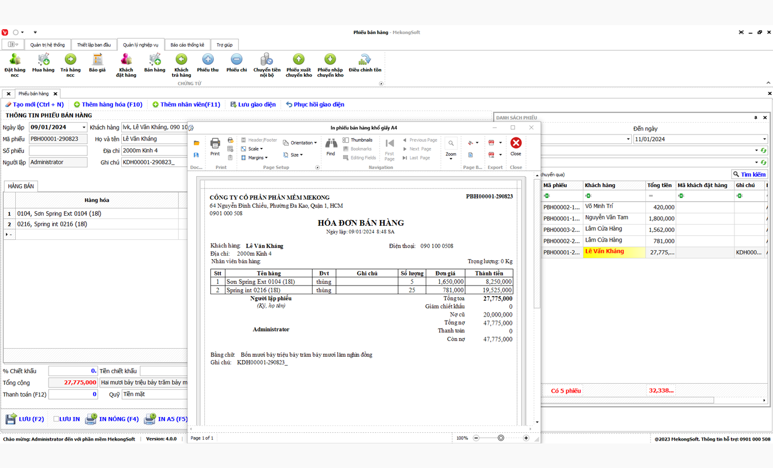Toggle the Thumbnails panel option
The image size is (773, 468).
pos(358,140)
